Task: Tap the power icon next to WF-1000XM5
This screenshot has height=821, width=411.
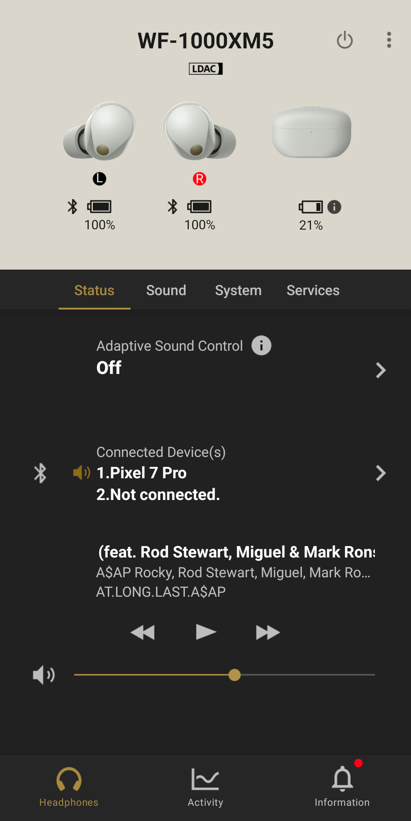Action: [x=345, y=40]
